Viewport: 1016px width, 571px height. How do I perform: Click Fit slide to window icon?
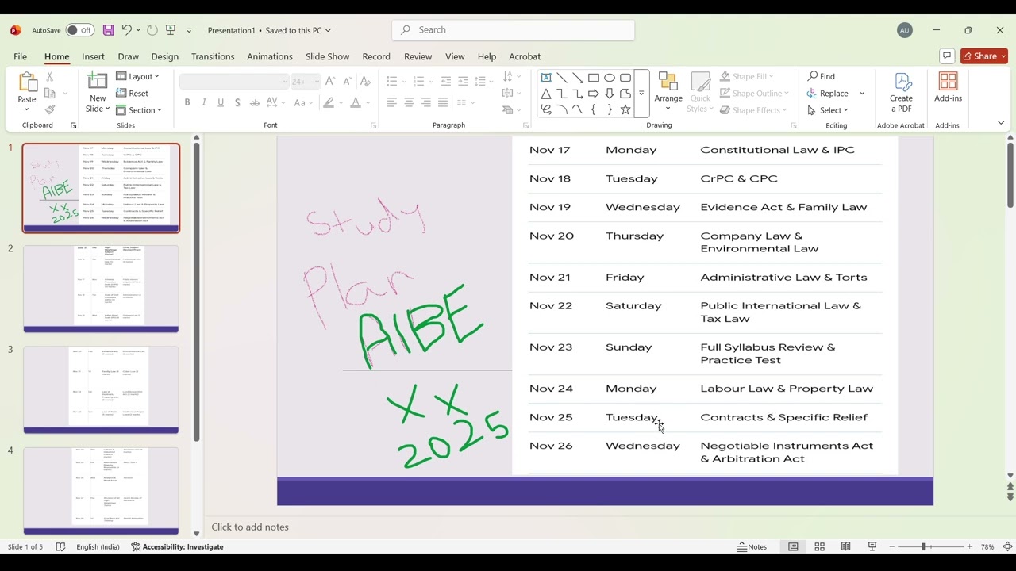click(x=1008, y=546)
